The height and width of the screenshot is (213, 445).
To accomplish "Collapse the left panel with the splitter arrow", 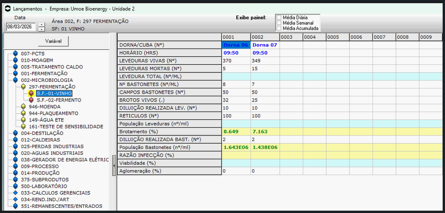I will [x=114, y=166].
